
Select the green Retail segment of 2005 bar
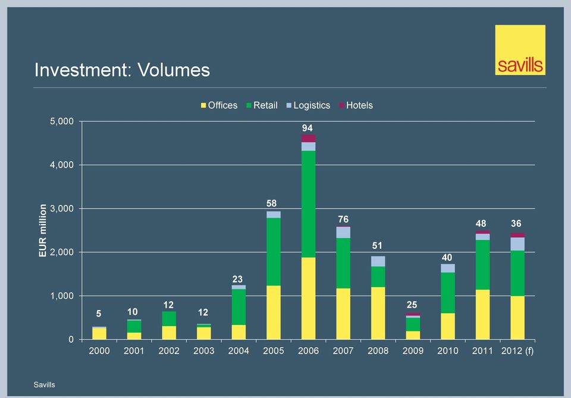[274, 252]
